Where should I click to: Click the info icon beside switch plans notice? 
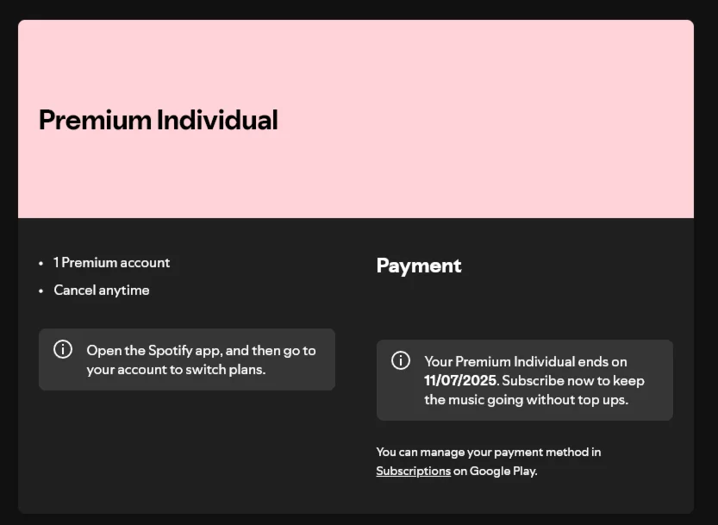click(63, 349)
